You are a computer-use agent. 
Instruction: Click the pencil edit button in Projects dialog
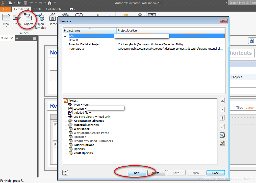tap(222, 126)
